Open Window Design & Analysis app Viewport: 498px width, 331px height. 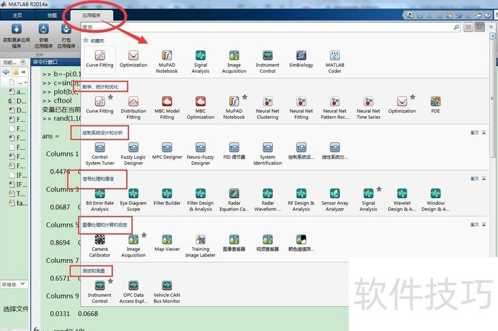coord(435,200)
